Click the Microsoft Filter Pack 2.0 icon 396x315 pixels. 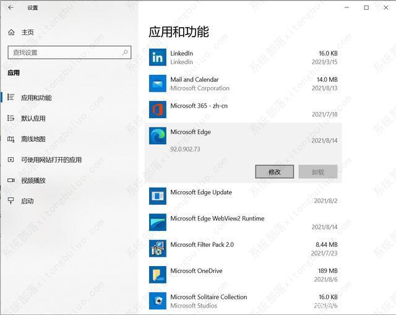click(158, 249)
